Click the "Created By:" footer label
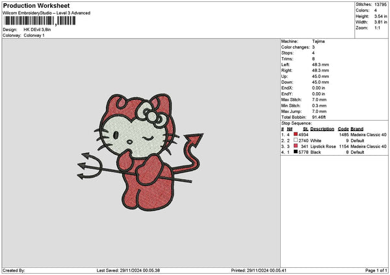Image resolution: width=390 pixels, height=275 pixels. (14, 270)
